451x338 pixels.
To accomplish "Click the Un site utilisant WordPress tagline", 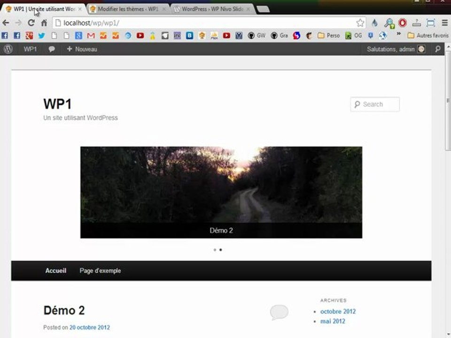I will click(x=80, y=118).
